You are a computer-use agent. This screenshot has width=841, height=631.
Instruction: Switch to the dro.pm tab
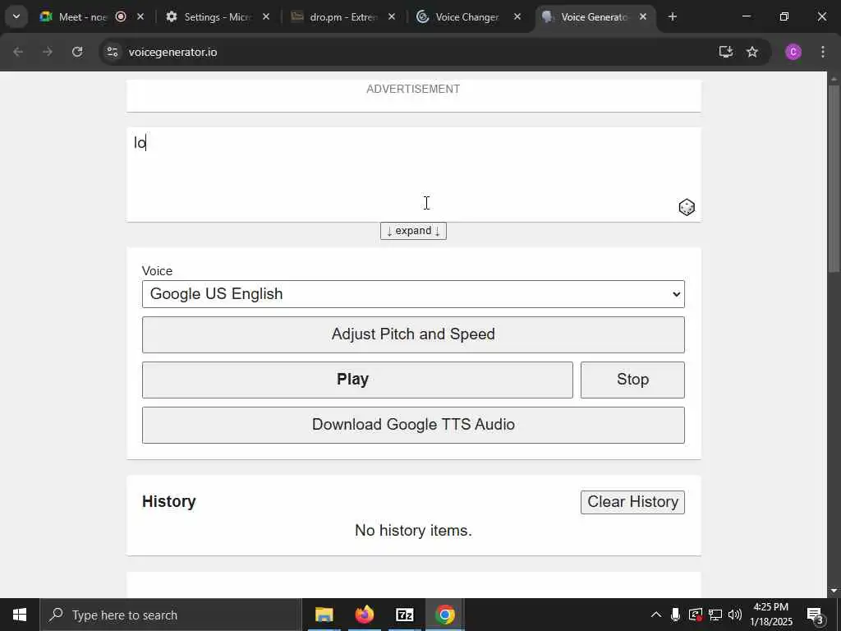pos(342,17)
